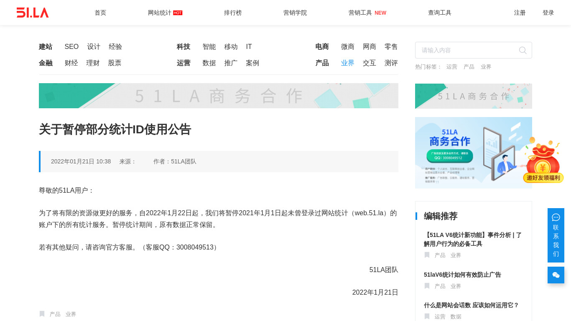Click bookmark icon under 有效防止广告 article

pyautogui.click(x=427, y=286)
